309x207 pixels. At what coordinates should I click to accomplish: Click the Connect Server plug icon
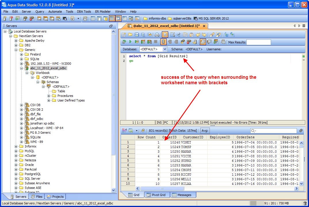point(25,18)
